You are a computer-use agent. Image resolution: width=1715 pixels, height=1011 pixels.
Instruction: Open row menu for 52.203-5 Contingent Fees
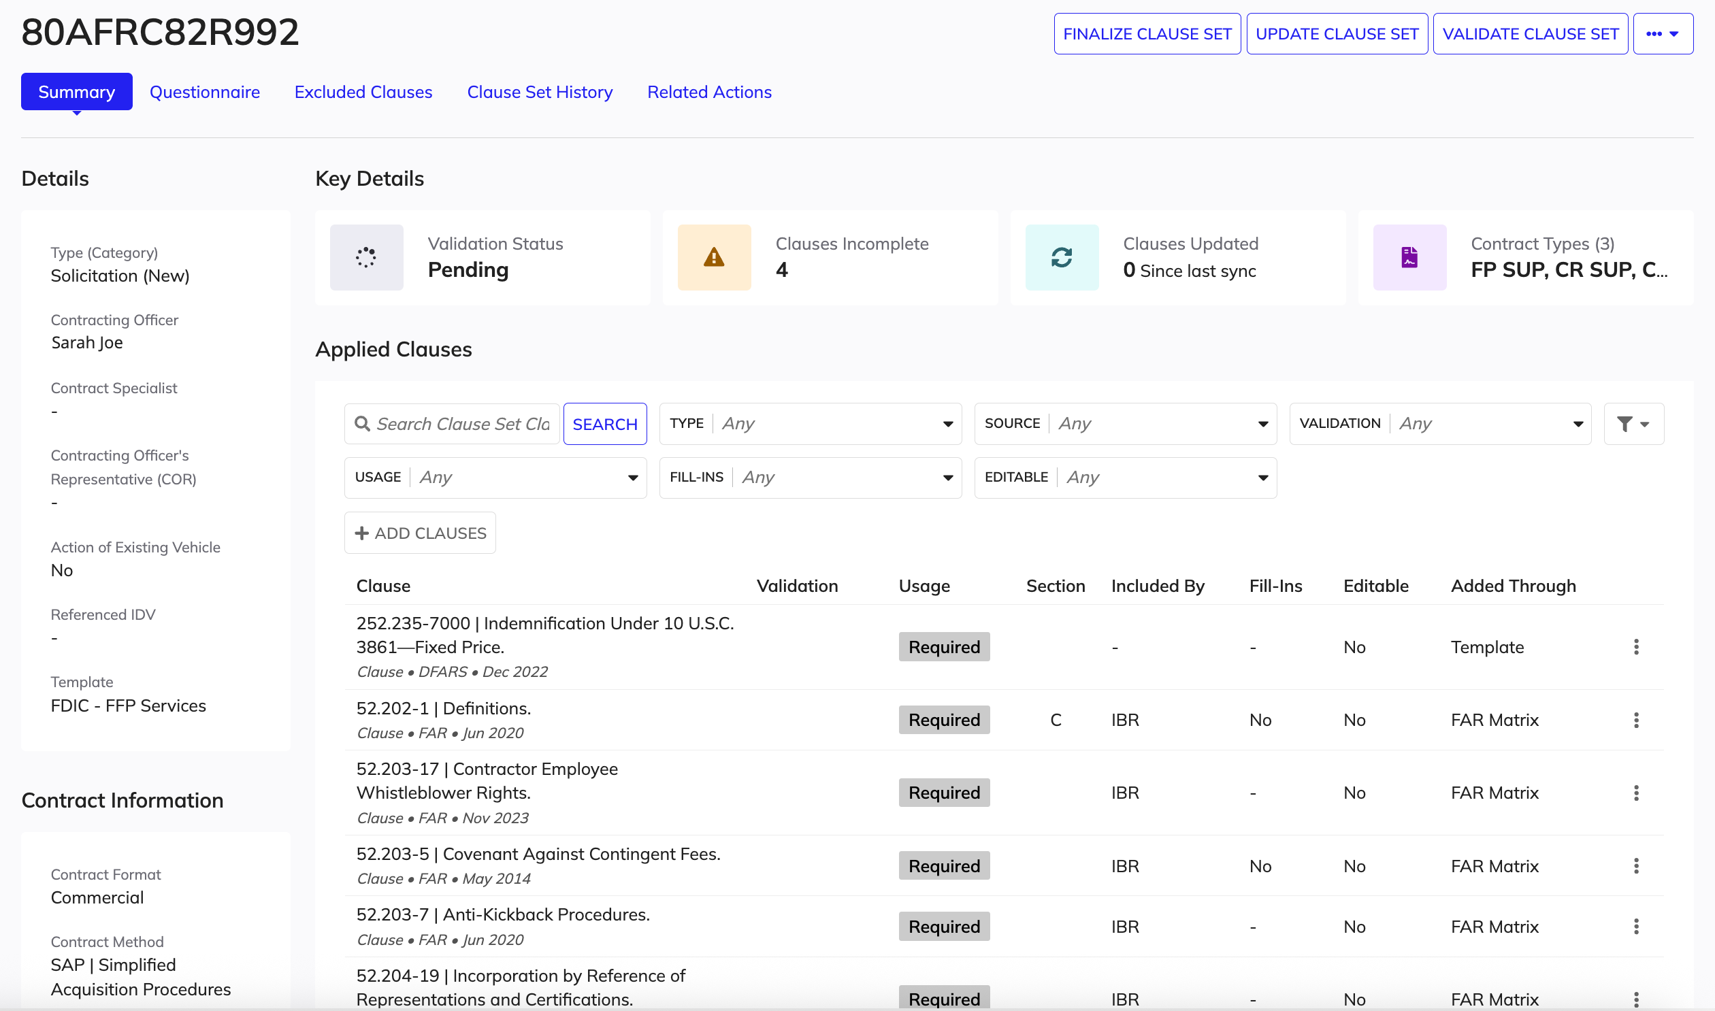pos(1636,866)
